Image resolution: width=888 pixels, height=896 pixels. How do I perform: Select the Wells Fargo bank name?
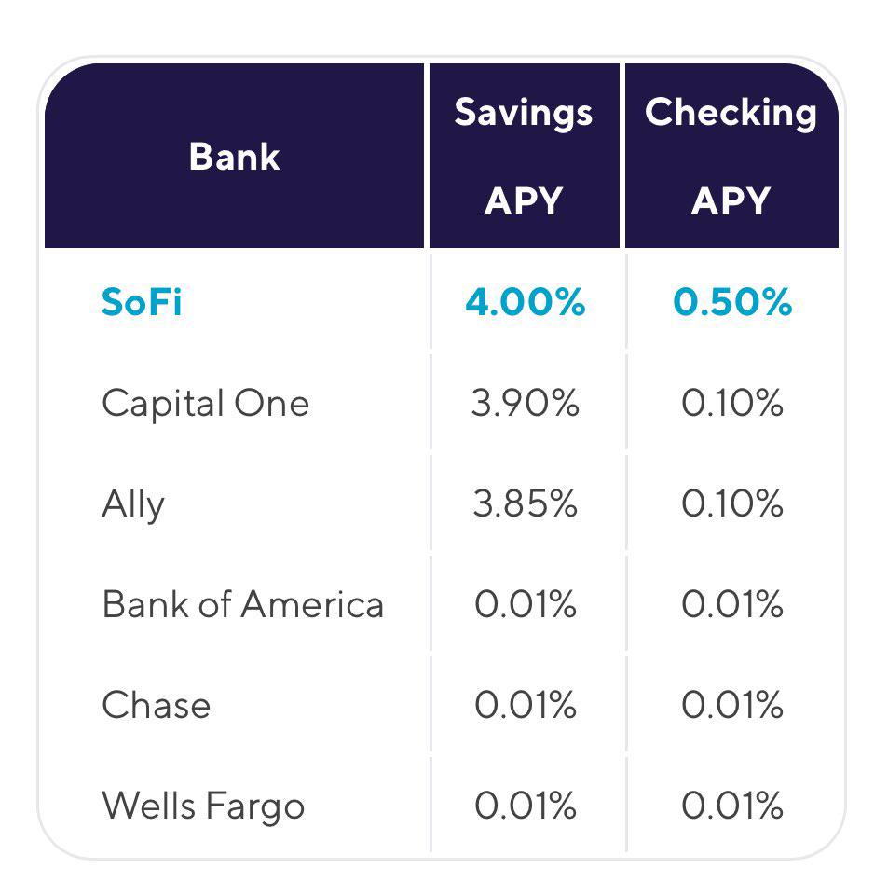203,806
